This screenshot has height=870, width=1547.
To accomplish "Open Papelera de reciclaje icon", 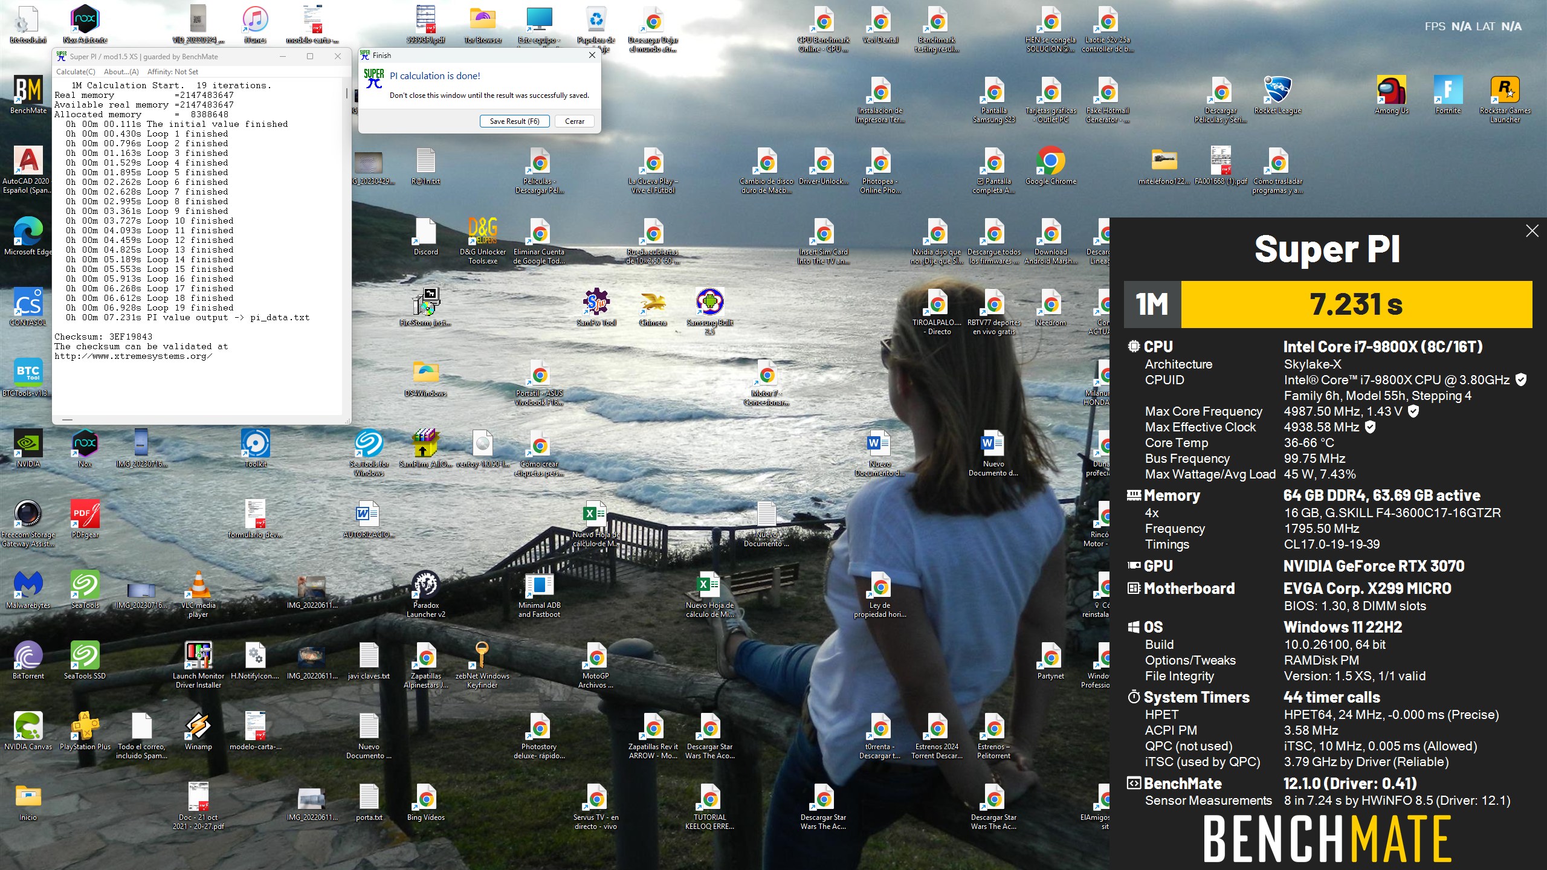I will 596,29.
